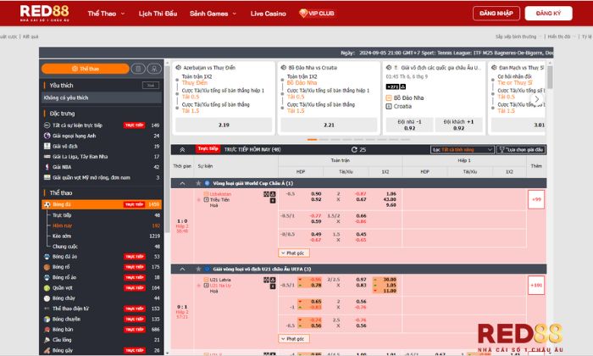Screen dimensions: 593x356
Task: Open +101 more markets for U21 Latvia match
Action: coord(536,286)
